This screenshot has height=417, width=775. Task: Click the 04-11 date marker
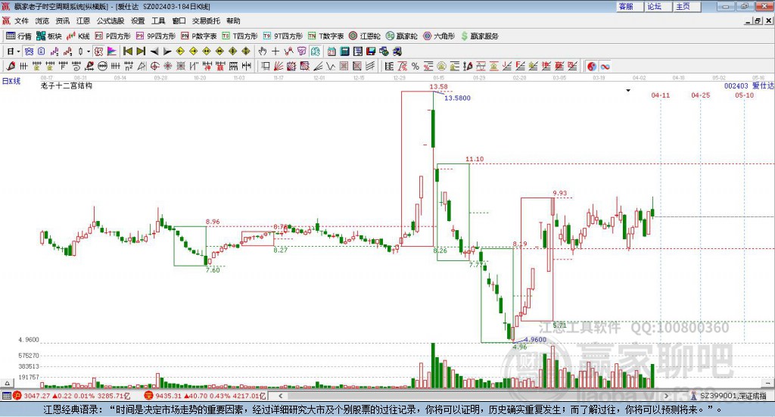click(x=660, y=95)
